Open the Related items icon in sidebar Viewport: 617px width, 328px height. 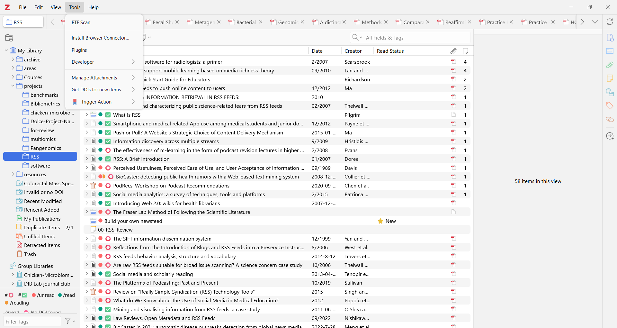[610, 120]
